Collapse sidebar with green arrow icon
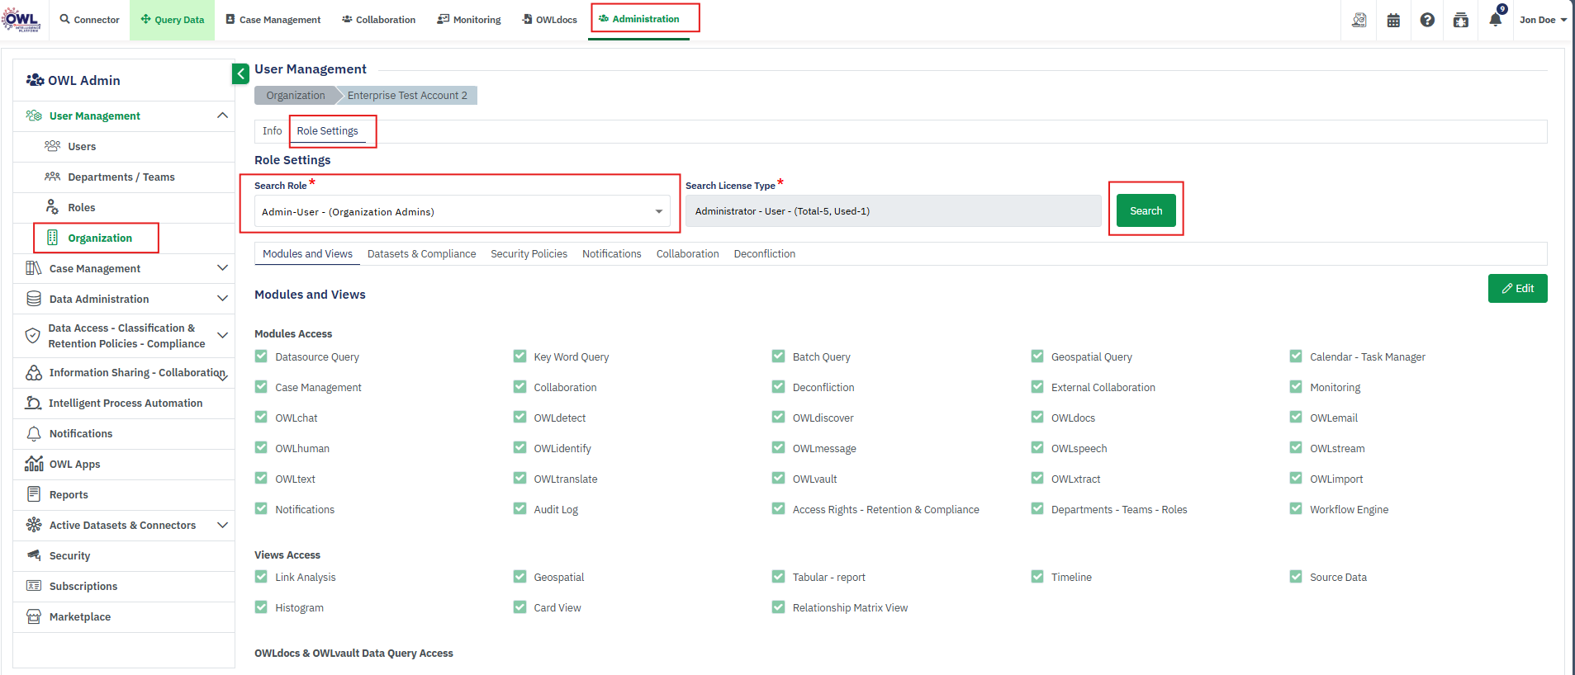1575x675 pixels. click(x=240, y=73)
